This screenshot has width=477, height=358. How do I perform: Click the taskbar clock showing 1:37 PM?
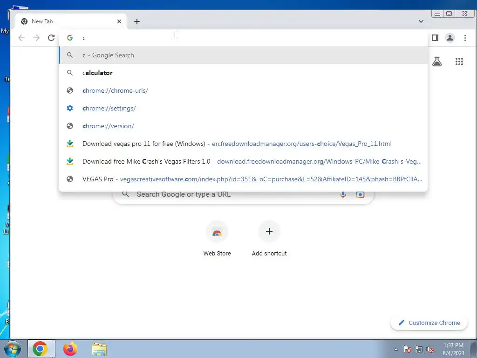[453, 349]
